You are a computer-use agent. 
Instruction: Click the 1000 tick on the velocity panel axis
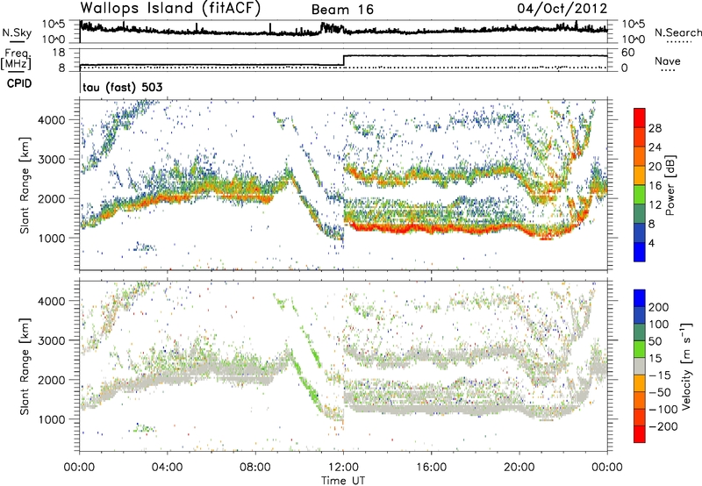(51, 419)
